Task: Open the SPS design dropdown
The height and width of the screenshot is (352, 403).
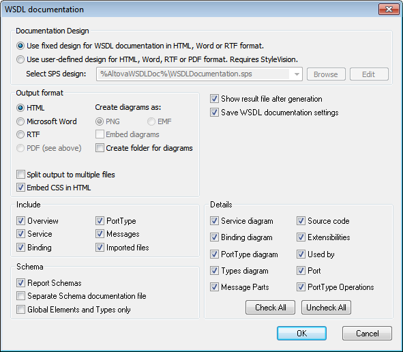Action: point(297,74)
